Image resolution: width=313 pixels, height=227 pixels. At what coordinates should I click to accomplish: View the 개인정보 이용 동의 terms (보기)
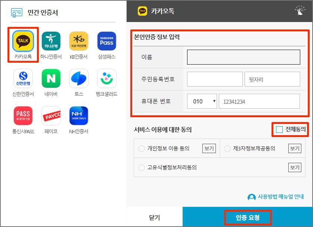click(x=209, y=148)
